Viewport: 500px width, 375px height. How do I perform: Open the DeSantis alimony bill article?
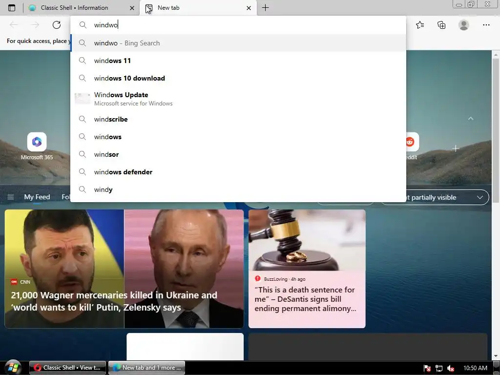[x=305, y=299]
